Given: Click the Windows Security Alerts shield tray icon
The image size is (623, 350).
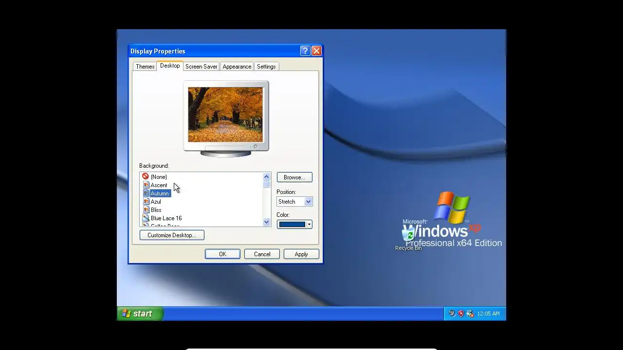Looking at the screenshot, I should (x=461, y=314).
